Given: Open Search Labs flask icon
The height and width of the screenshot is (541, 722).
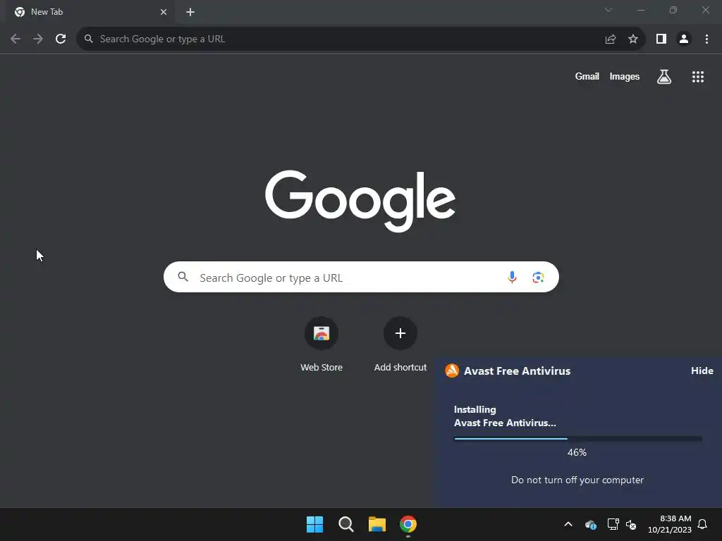Looking at the screenshot, I should click(664, 77).
